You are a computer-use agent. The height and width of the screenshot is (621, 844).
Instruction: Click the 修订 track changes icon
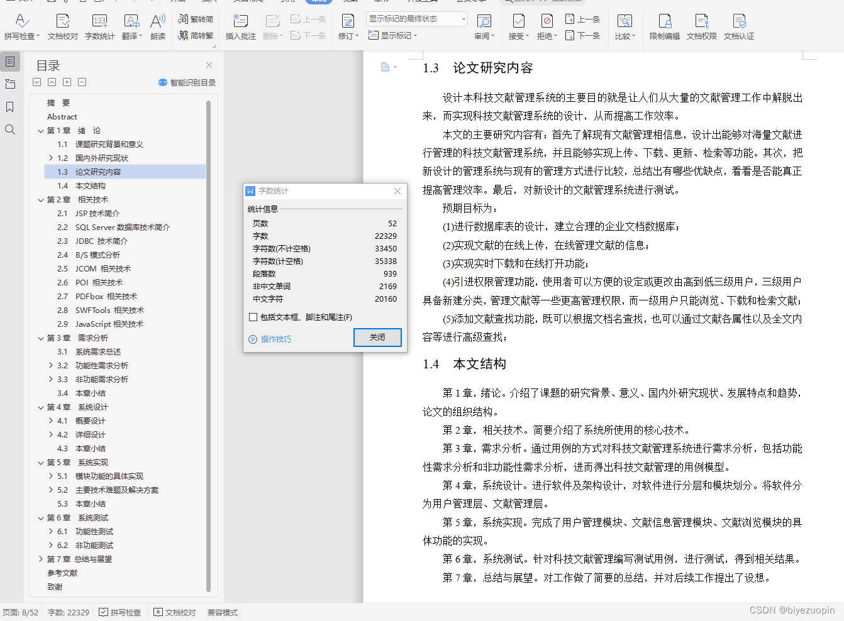point(347,21)
